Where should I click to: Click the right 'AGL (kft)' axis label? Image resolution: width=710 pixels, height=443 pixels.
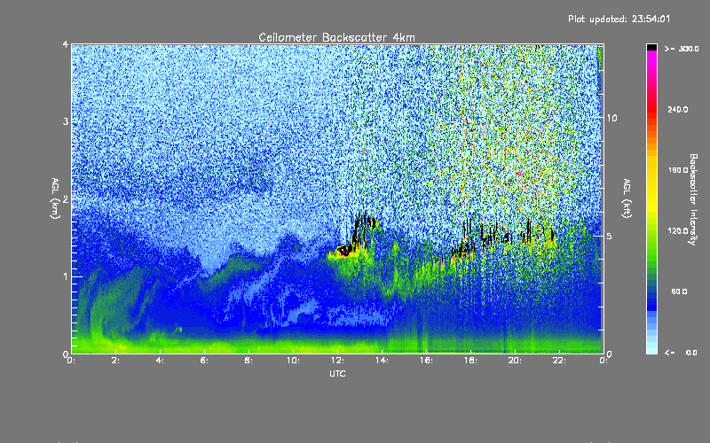pyautogui.click(x=627, y=198)
